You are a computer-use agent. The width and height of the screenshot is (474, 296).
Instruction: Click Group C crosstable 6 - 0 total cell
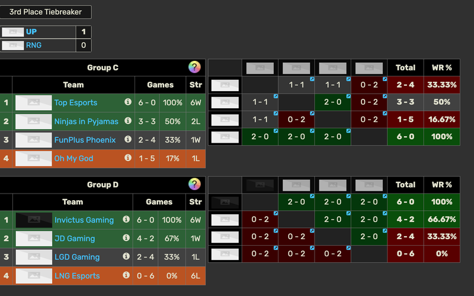click(x=405, y=137)
